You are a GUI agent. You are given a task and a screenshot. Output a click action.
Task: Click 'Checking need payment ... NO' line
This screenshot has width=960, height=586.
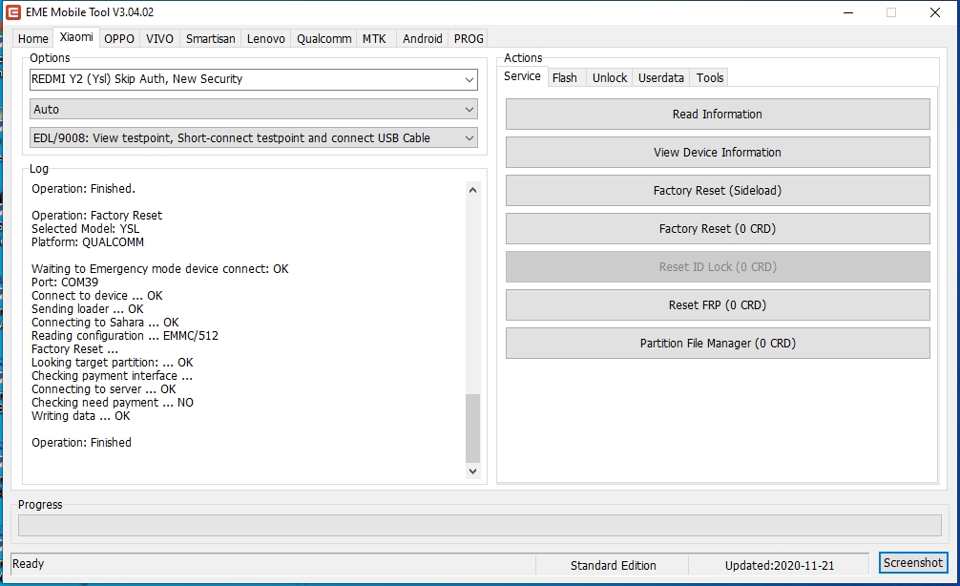tap(113, 403)
